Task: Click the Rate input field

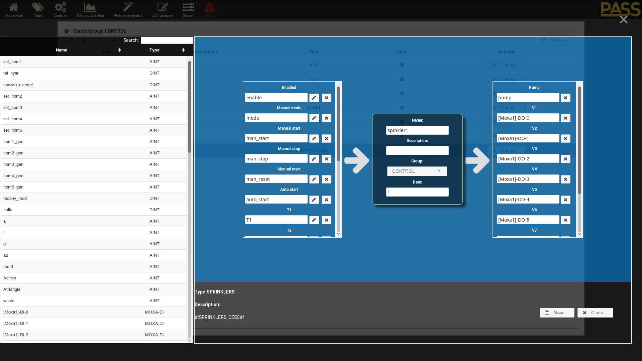Action: (x=417, y=192)
